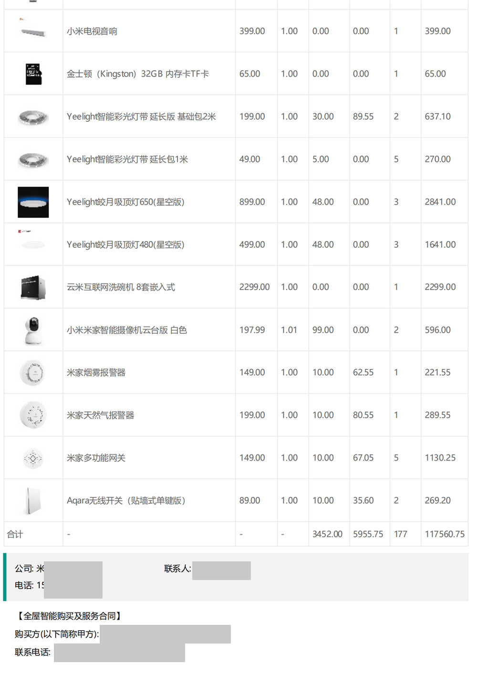Select the 67.05 amount for 米家多功能网关
The height and width of the screenshot is (675, 477).
363,458
